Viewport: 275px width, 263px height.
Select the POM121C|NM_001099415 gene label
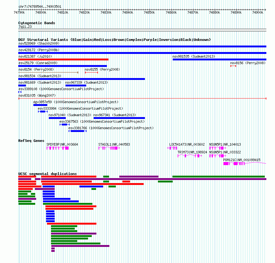242,160
